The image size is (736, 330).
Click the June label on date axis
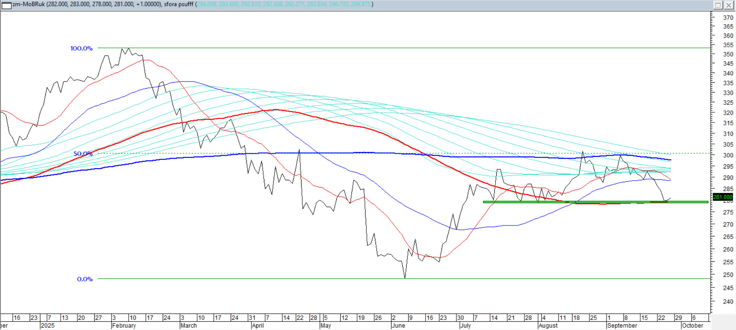(399, 325)
